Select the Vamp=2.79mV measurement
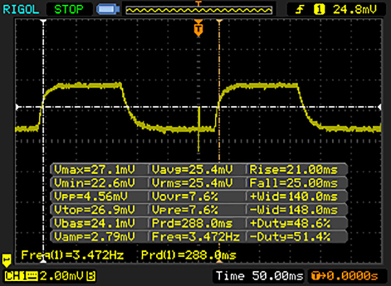This screenshot has height=286, width=391. (x=94, y=237)
